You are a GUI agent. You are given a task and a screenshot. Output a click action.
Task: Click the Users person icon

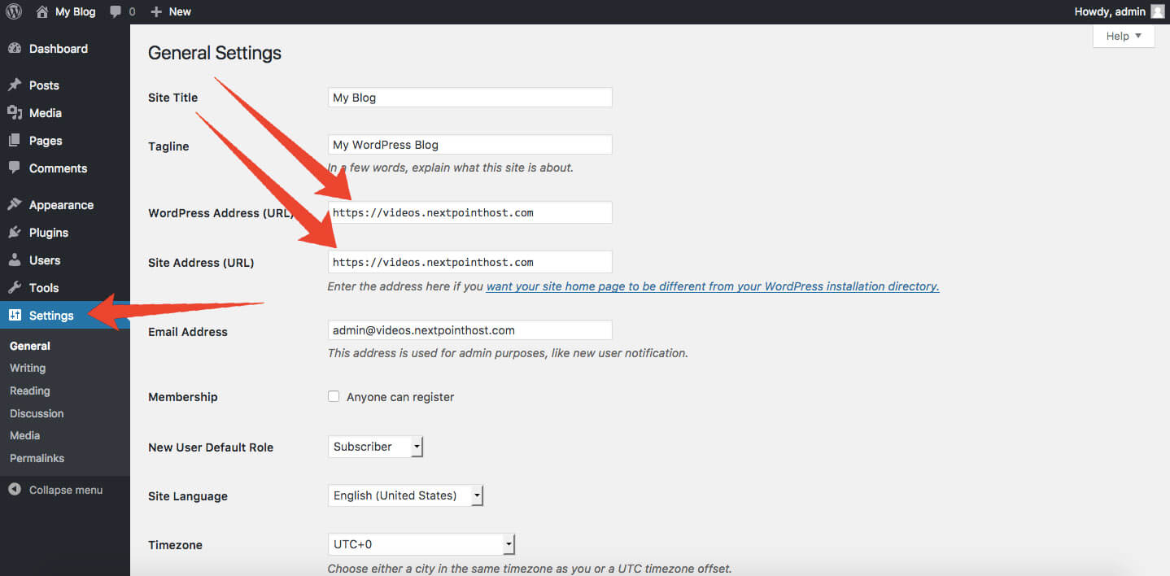15,260
